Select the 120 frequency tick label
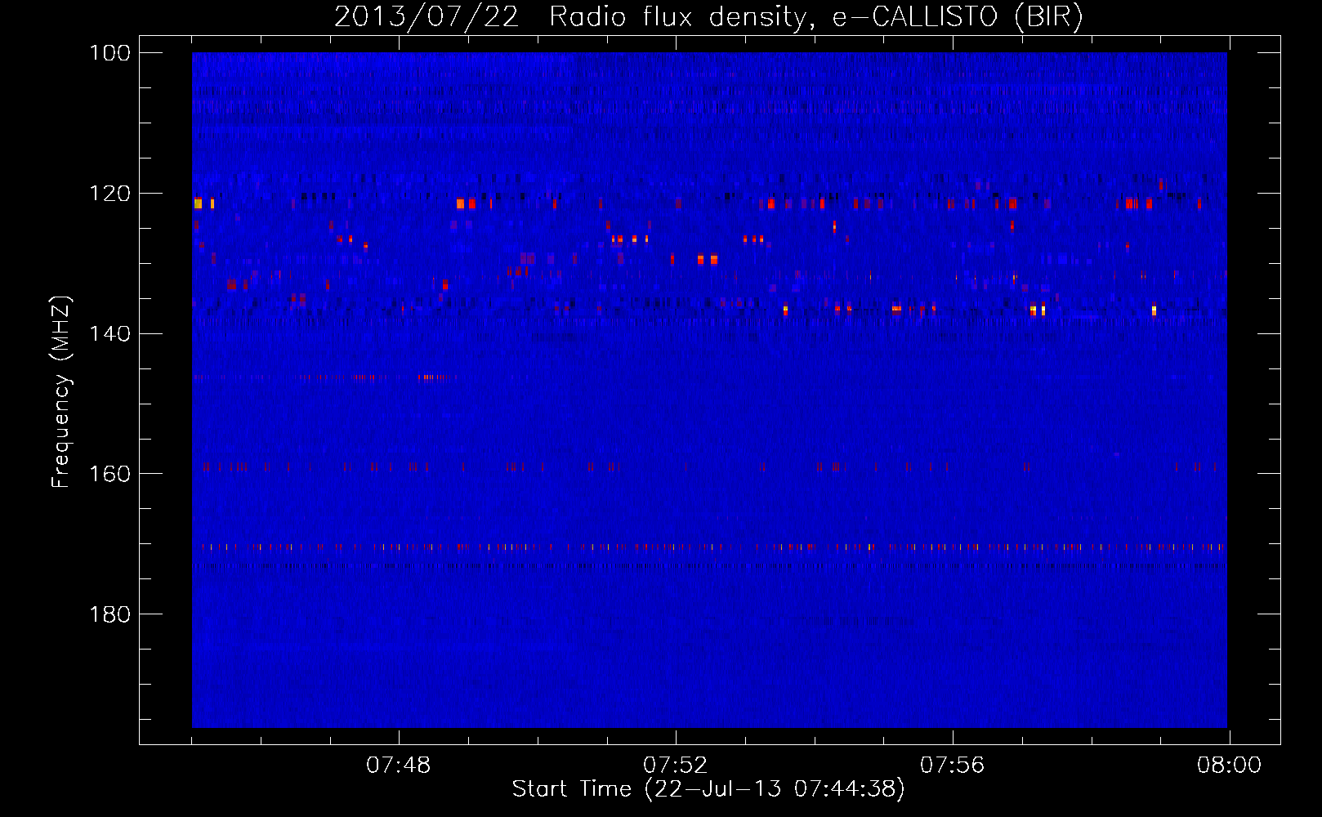This screenshot has width=1322, height=817. point(109,194)
